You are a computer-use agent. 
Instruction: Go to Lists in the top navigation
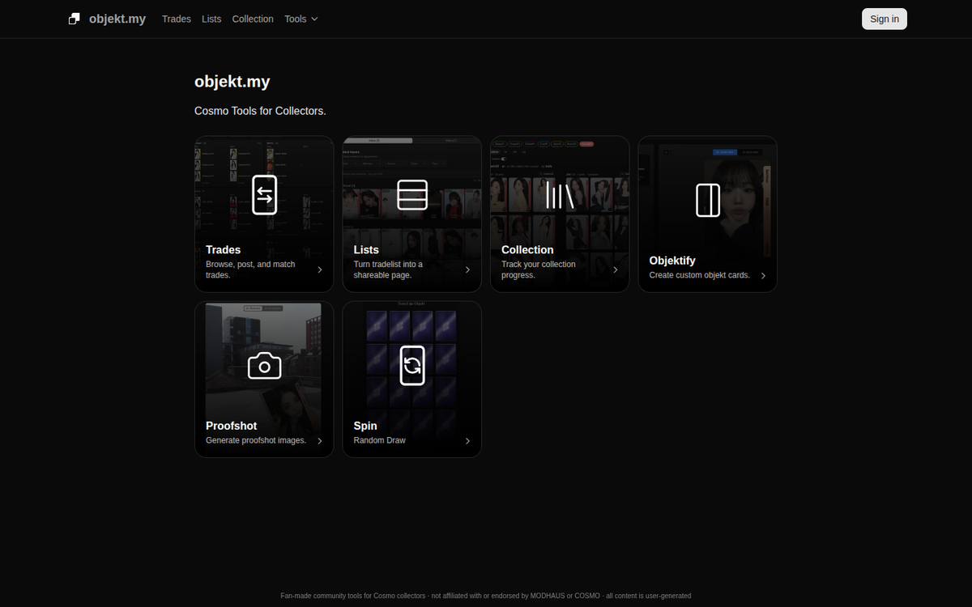click(211, 19)
